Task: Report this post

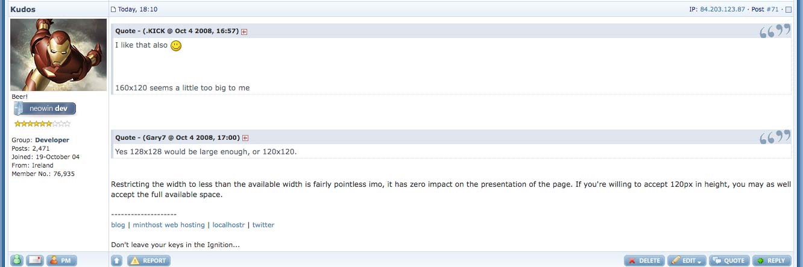Action: [x=148, y=260]
